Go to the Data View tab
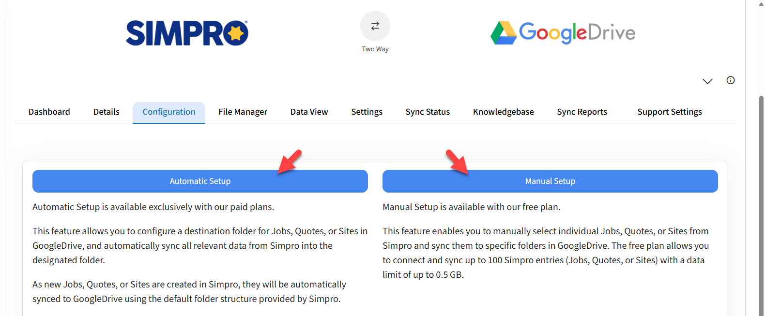The height and width of the screenshot is (316, 765). coord(309,112)
